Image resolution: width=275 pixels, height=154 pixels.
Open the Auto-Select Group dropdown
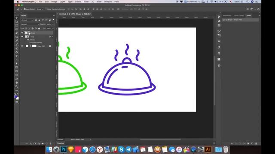(40, 9)
